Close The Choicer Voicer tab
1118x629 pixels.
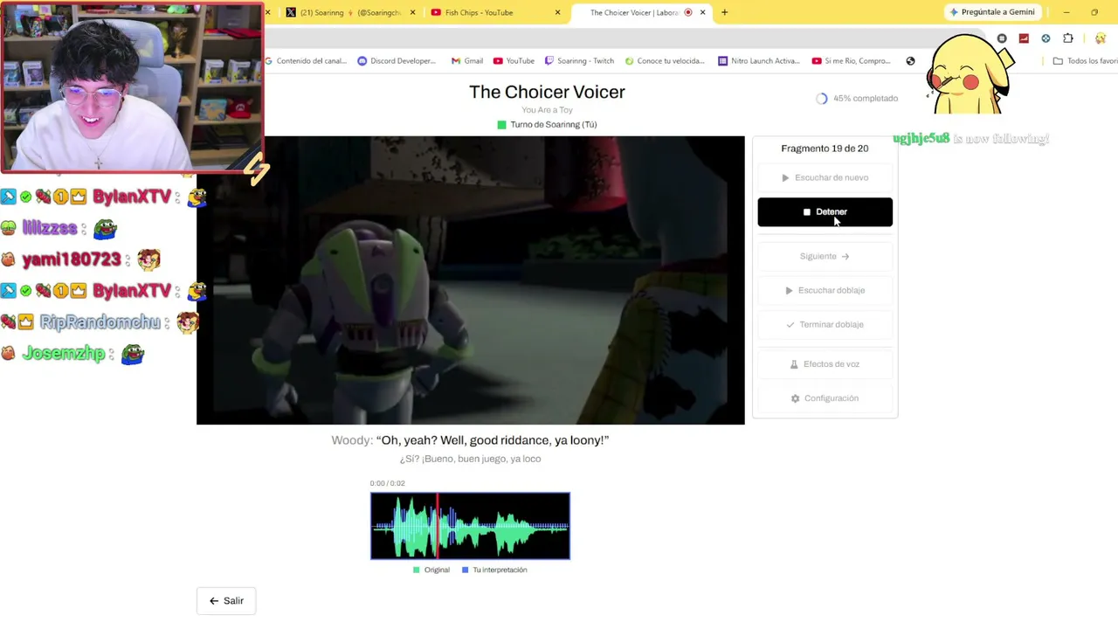pos(702,12)
